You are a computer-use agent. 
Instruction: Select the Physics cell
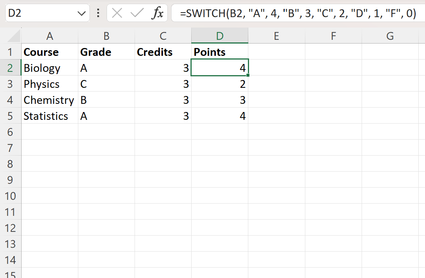50,84
